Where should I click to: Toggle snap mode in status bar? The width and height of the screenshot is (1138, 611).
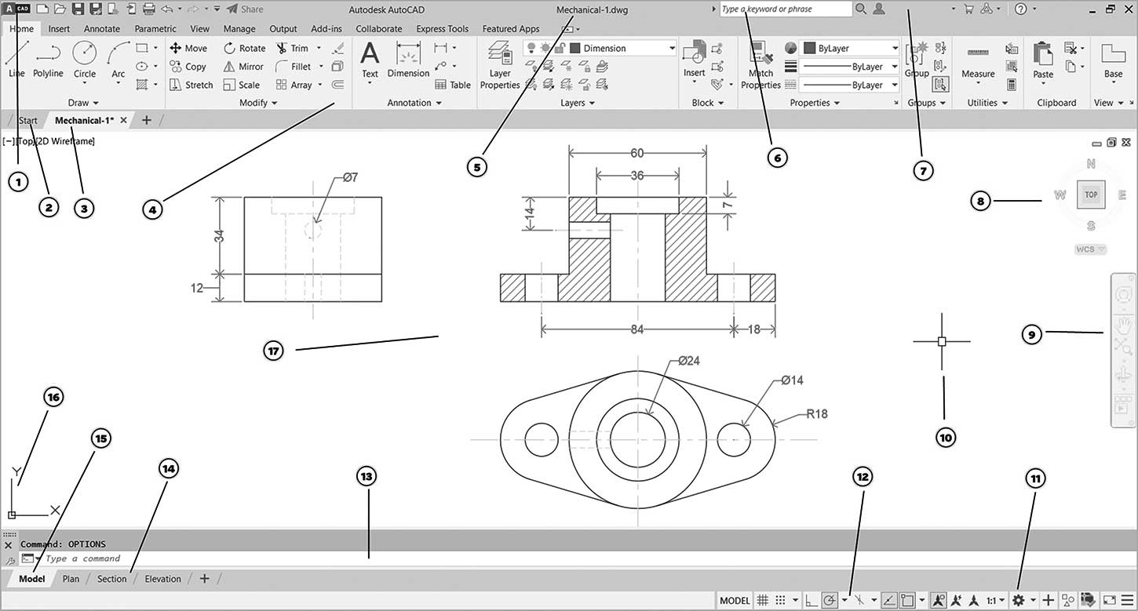tap(781, 601)
